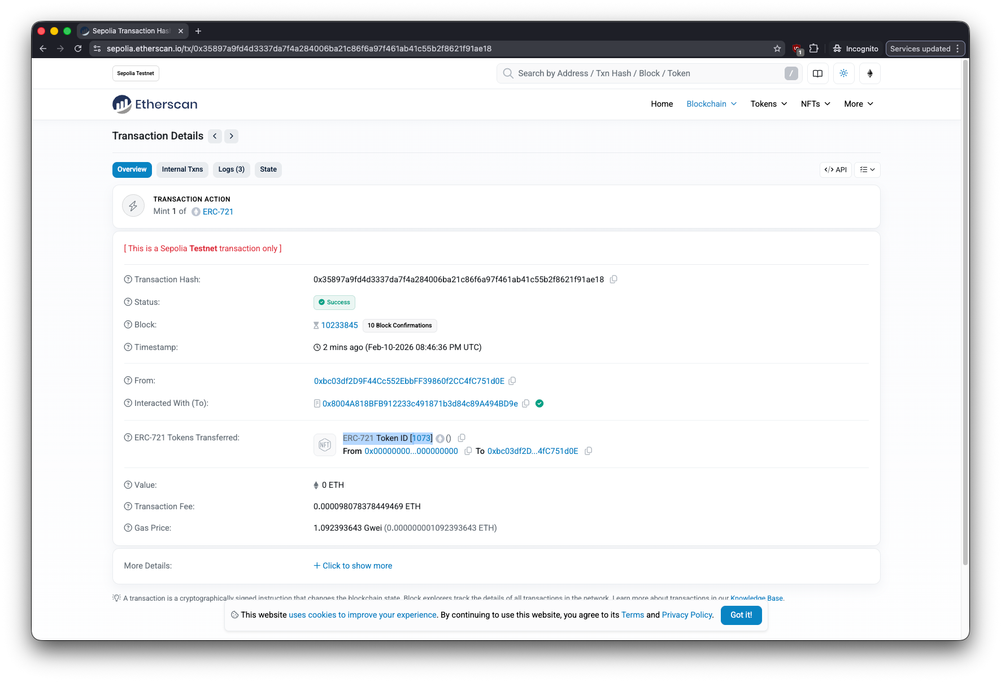Click the search by address input field
This screenshot has height=682, width=1001.
pos(621,73)
